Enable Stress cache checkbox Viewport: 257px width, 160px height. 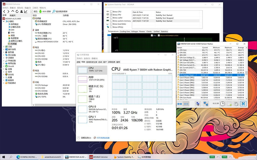point(111,18)
